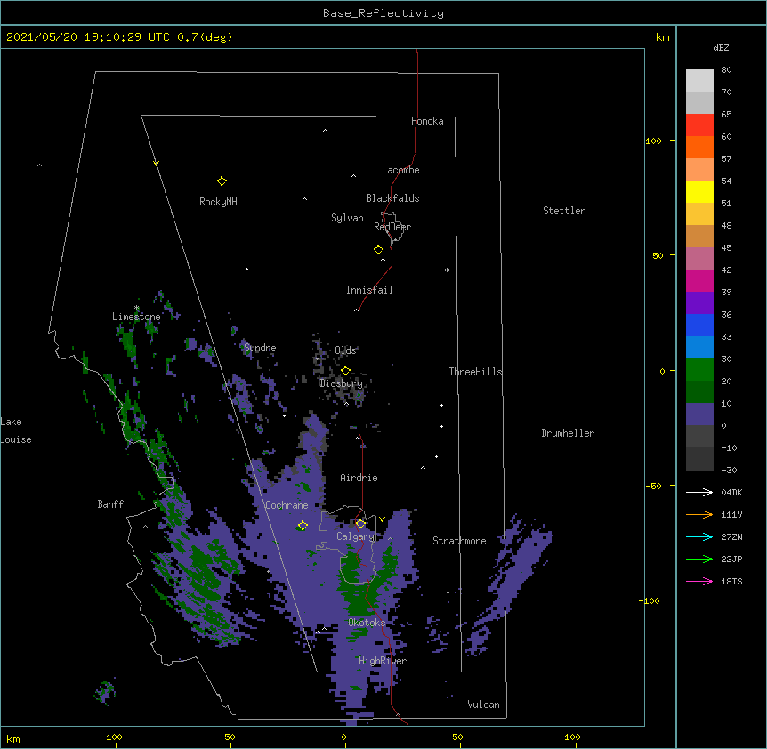Click the cyan 27ZW arrow legend icon
The image size is (767, 749).
tap(699, 536)
